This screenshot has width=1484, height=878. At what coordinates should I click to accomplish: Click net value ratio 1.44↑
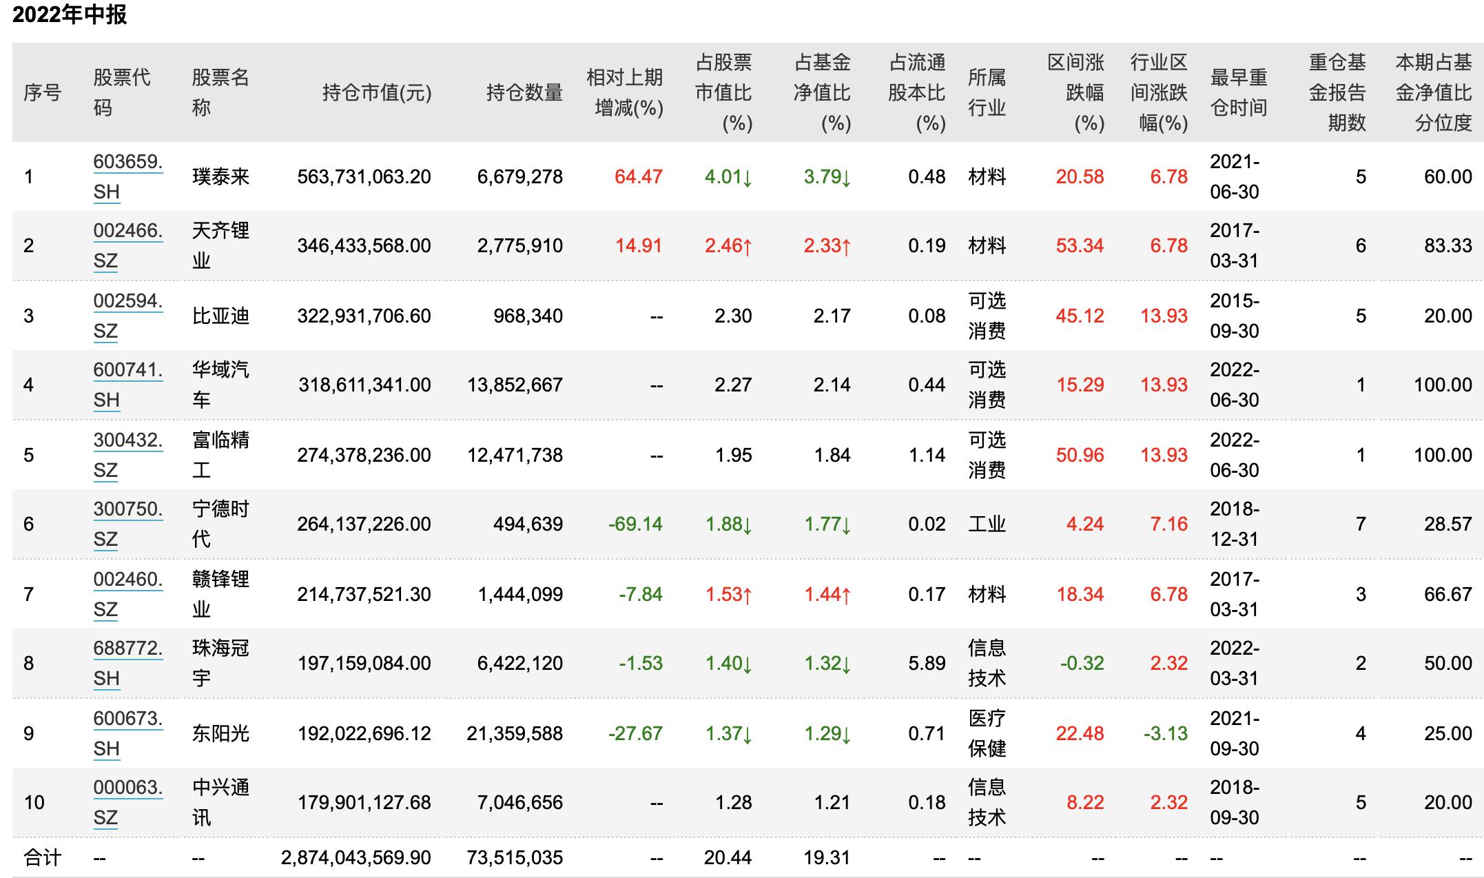coord(827,595)
